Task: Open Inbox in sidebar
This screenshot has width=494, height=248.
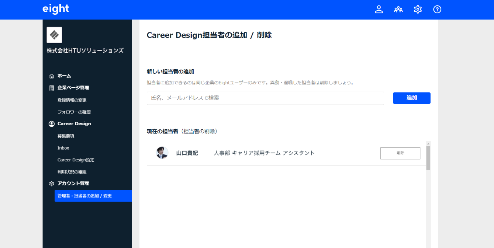Action: pyautogui.click(x=63, y=148)
